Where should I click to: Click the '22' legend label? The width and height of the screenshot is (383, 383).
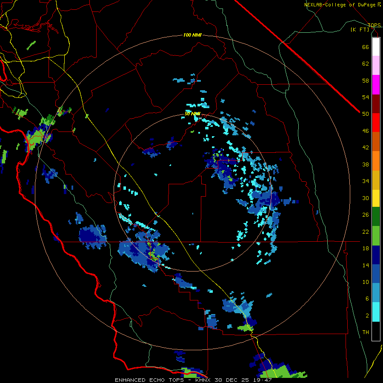click(366, 232)
